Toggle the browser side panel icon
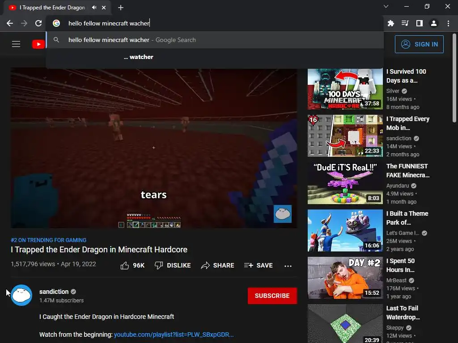Screen dimensions: 458x343 (x=420, y=23)
